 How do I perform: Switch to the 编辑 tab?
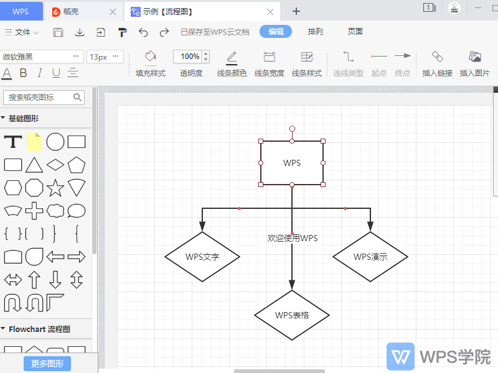tap(276, 32)
